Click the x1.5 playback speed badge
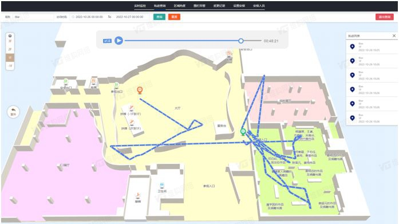This screenshot has height=224, width=399. pyautogui.click(x=107, y=41)
